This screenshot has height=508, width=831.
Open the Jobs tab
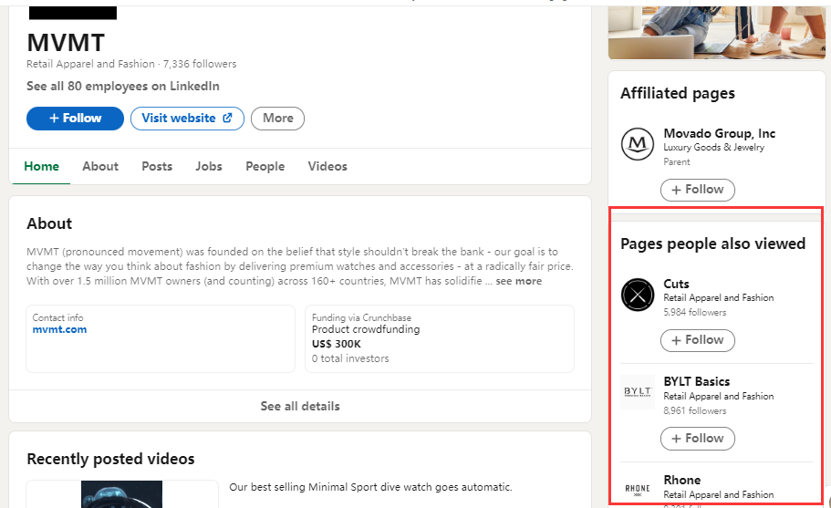tap(209, 166)
